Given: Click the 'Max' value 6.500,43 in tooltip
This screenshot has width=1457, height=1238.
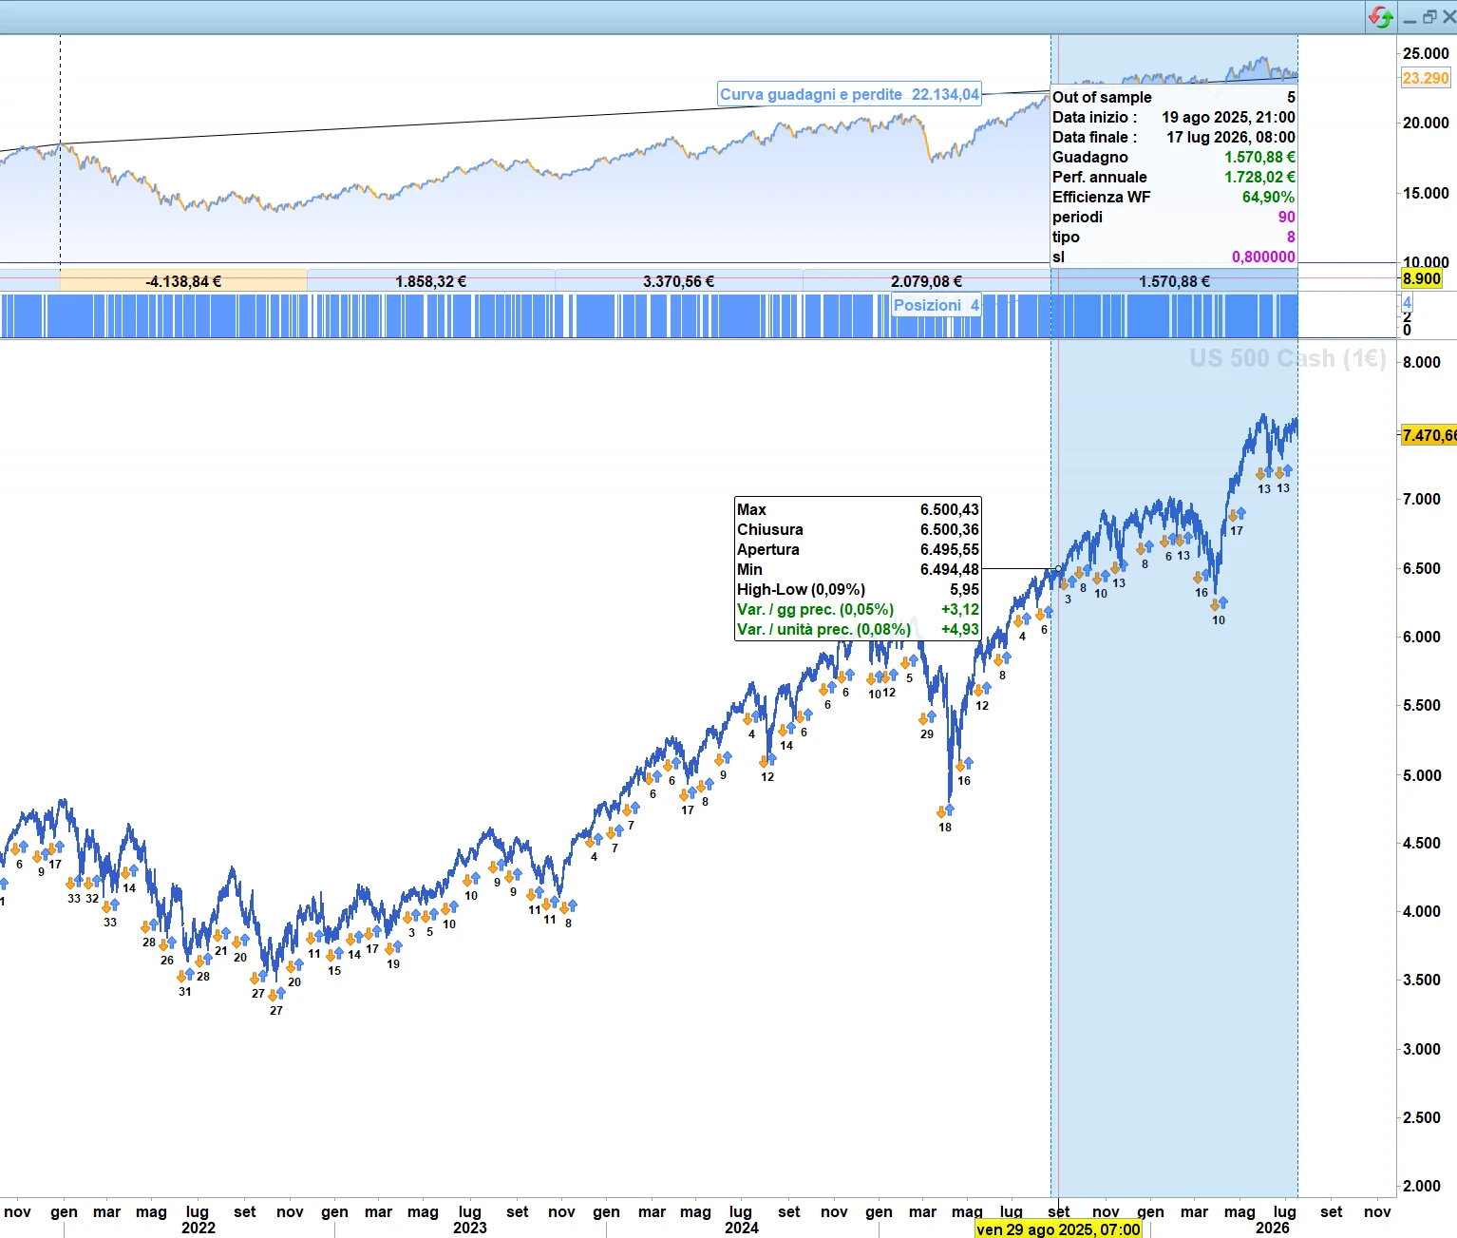Looking at the screenshot, I should tap(949, 509).
